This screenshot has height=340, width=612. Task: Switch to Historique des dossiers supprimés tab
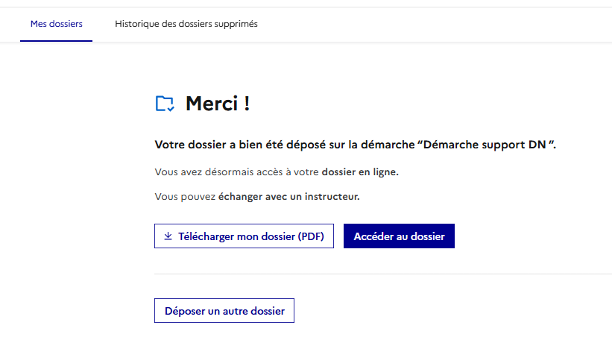(186, 24)
